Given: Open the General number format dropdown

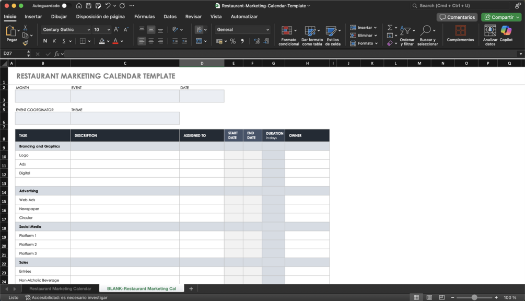Looking at the screenshot, I should 267,30.
